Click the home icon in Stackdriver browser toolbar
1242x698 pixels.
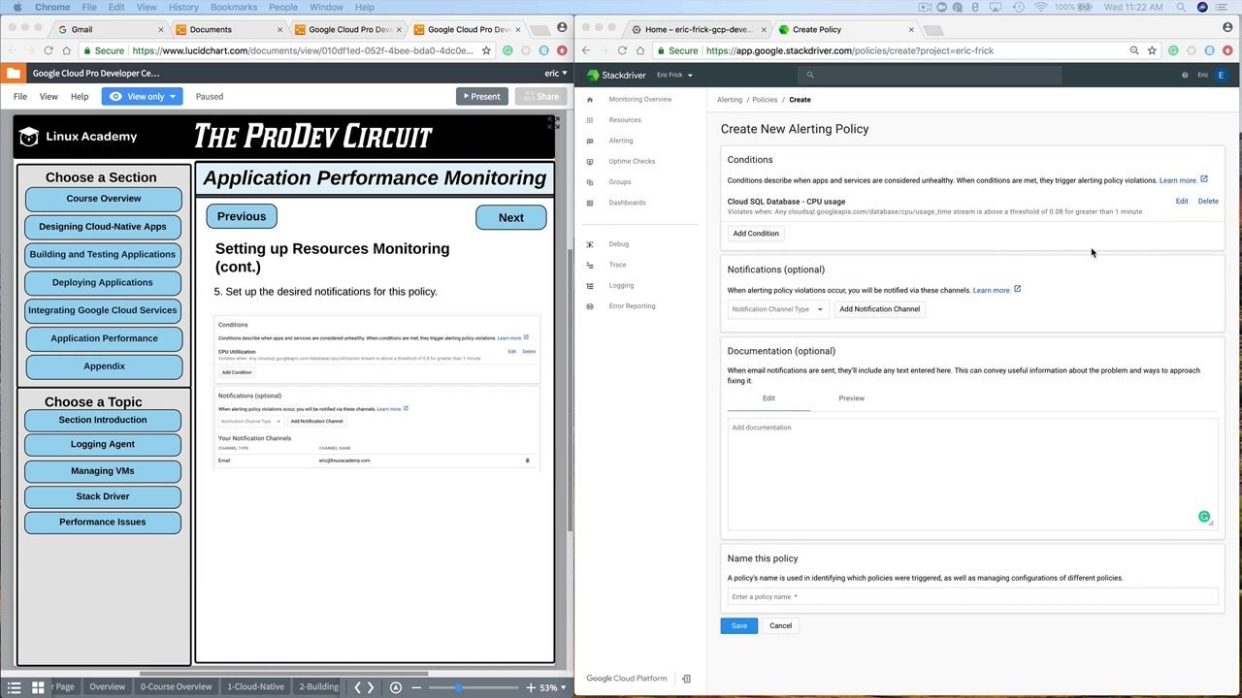point(642,50)
